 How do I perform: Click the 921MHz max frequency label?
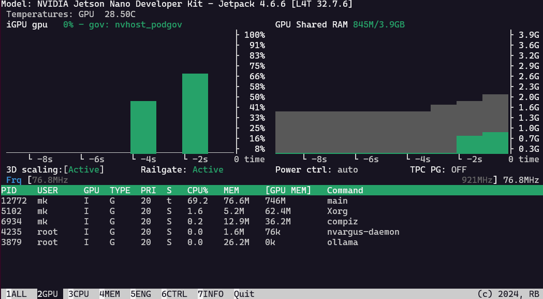coord(477,180)
